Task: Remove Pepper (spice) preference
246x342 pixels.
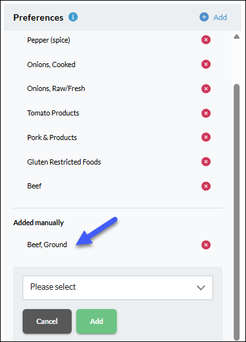Action: [x=206, y=40]
